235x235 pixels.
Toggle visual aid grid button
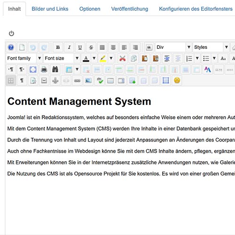11,80
